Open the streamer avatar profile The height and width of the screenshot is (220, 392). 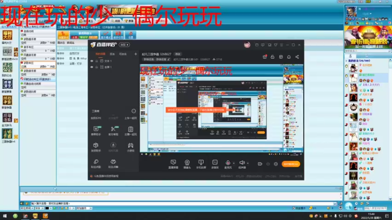pos(247,44)
